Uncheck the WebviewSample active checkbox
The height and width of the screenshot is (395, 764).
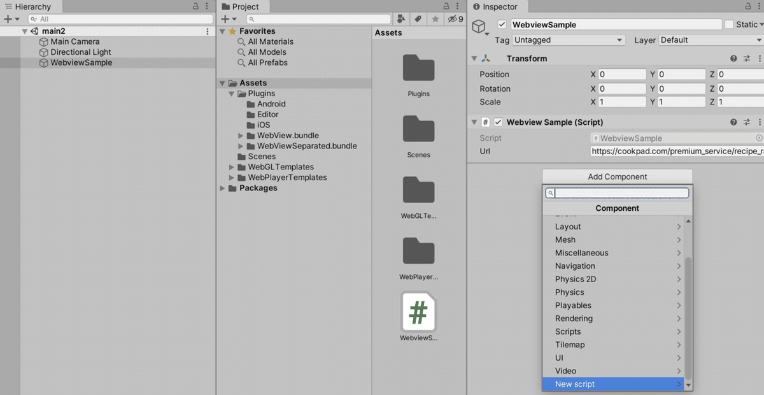tap(502, 24)
